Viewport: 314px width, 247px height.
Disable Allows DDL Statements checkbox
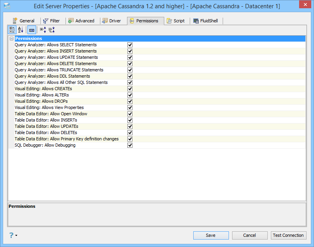pos(130,76)
